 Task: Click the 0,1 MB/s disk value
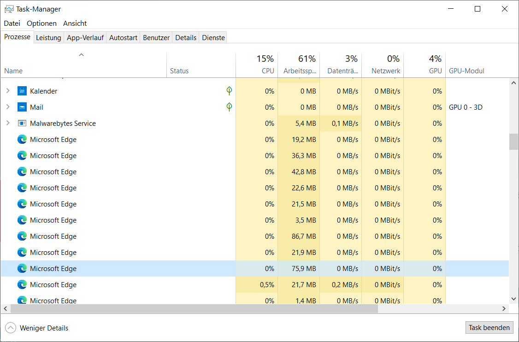345,124
